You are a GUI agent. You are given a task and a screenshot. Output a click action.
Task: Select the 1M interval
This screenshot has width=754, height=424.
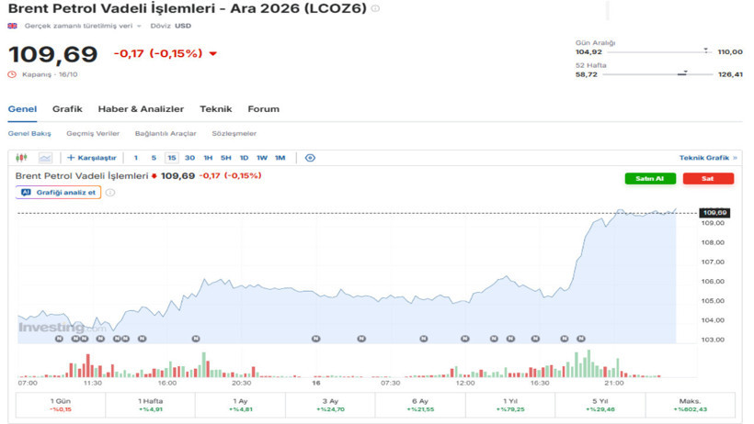coord(280,158)
